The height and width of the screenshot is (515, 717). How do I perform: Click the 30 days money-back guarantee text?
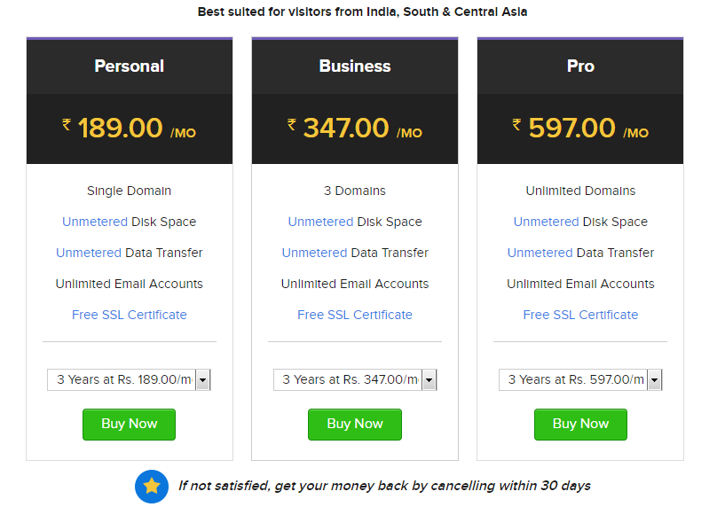coord(384,486)
